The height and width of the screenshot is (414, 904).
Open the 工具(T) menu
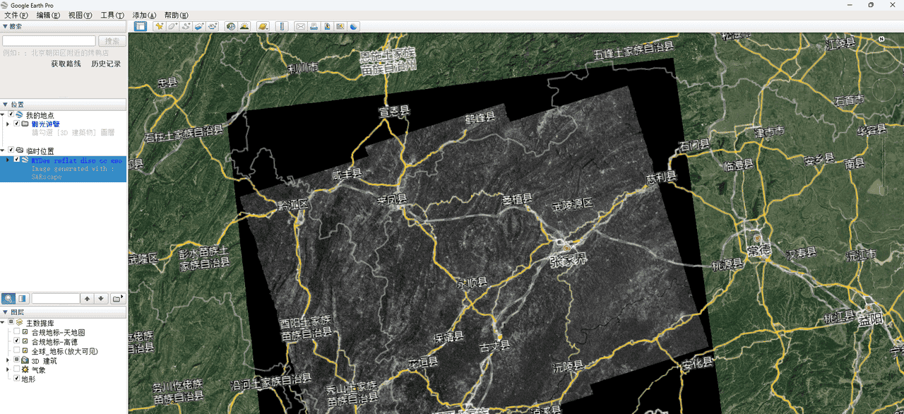point(112,16)
